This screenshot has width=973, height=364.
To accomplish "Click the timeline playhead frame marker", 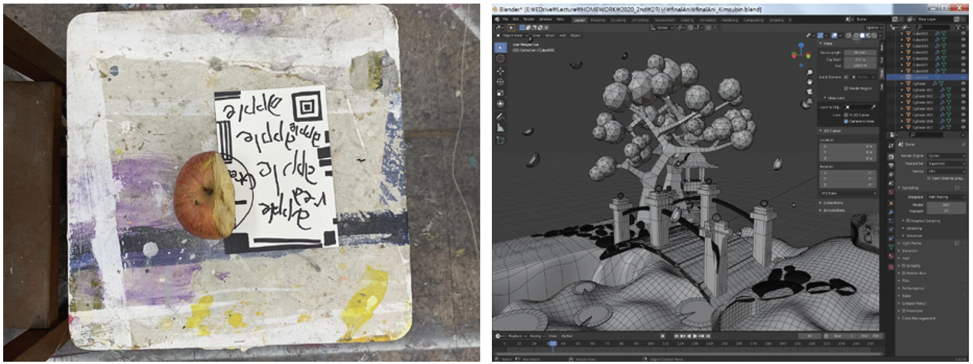I will (x=552, y=344).
